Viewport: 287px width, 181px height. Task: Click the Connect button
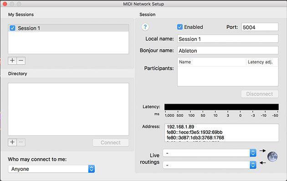[111, 142]
